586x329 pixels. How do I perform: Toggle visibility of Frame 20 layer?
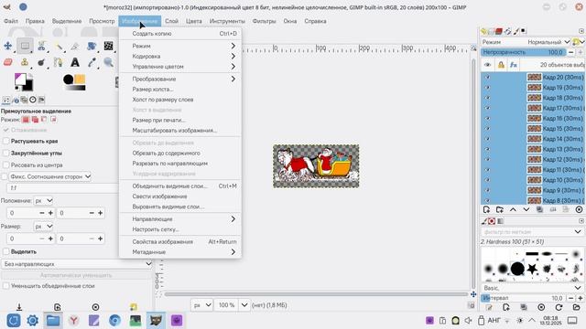(487, 77)
